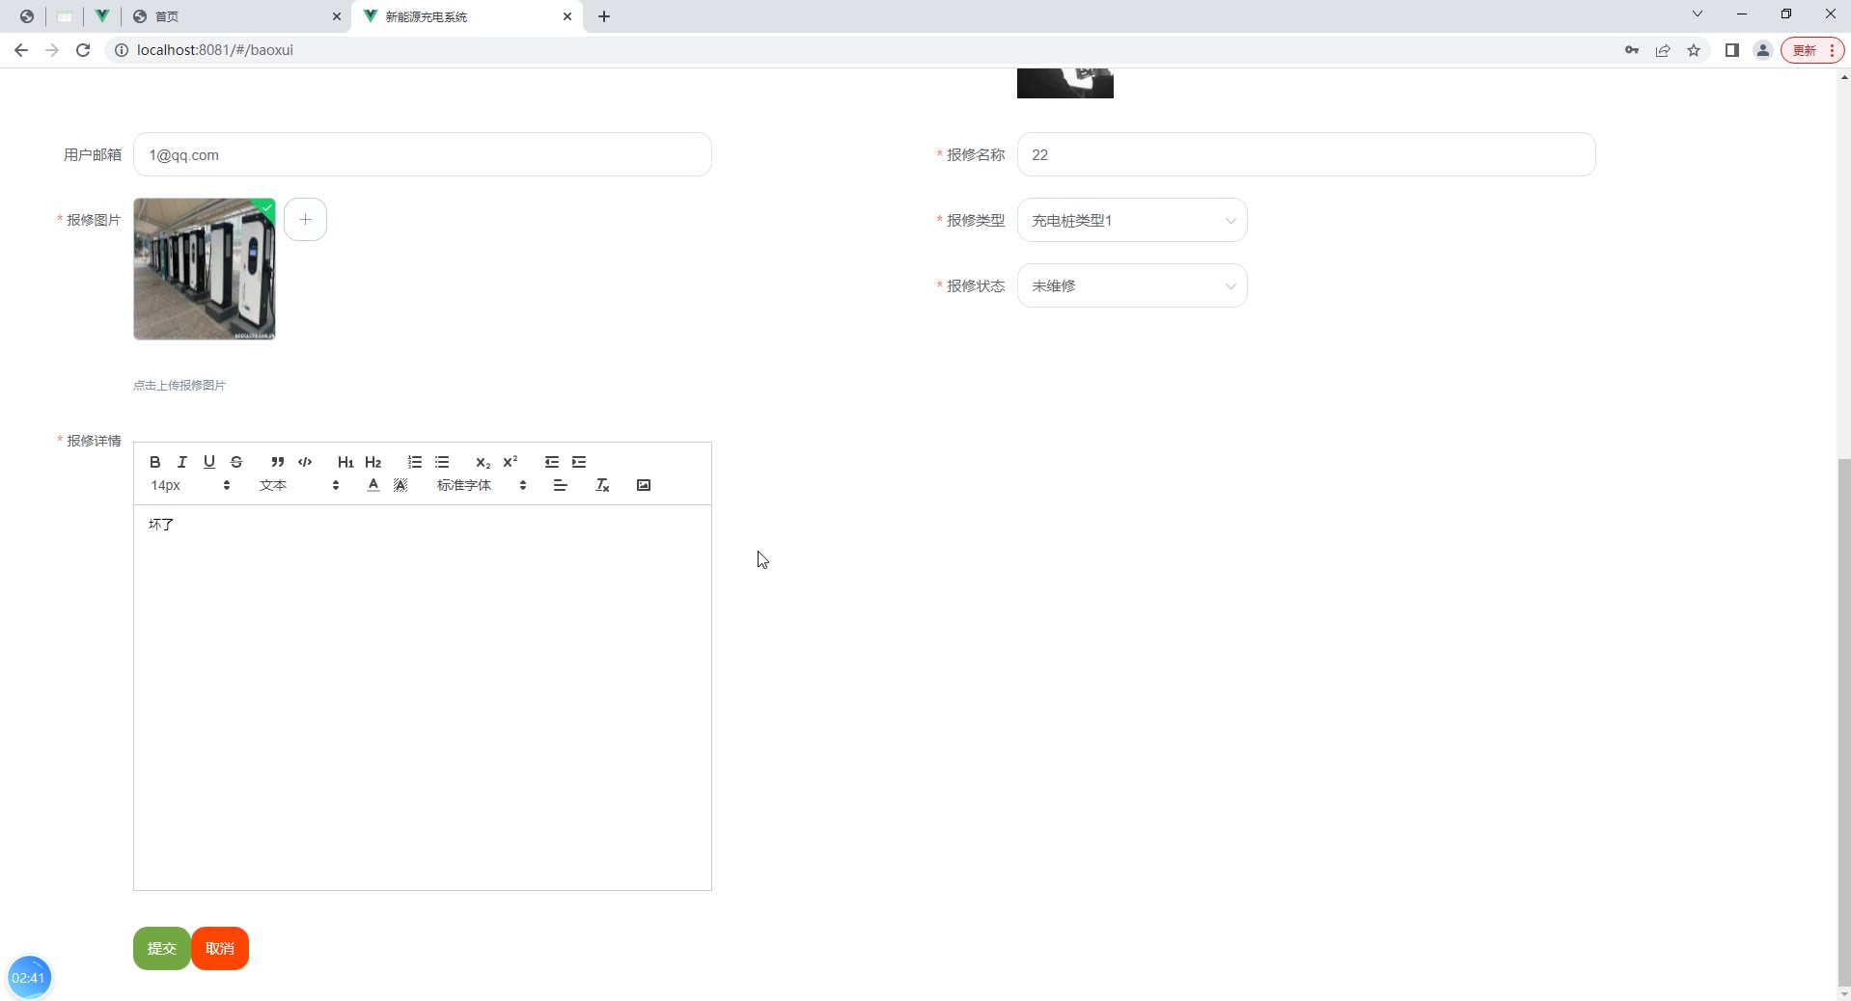Reload the current page
The image size is (1851, 1001).
click(x=83, y=50)
